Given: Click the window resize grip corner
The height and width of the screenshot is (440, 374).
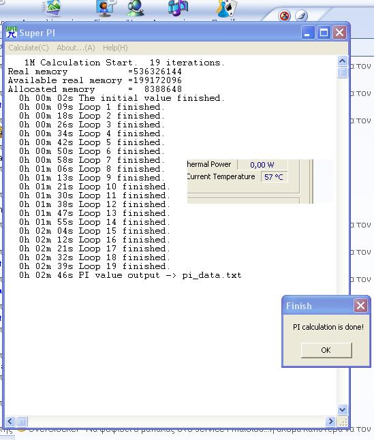Looking at the screenshot, I should (x=343, y=422).
